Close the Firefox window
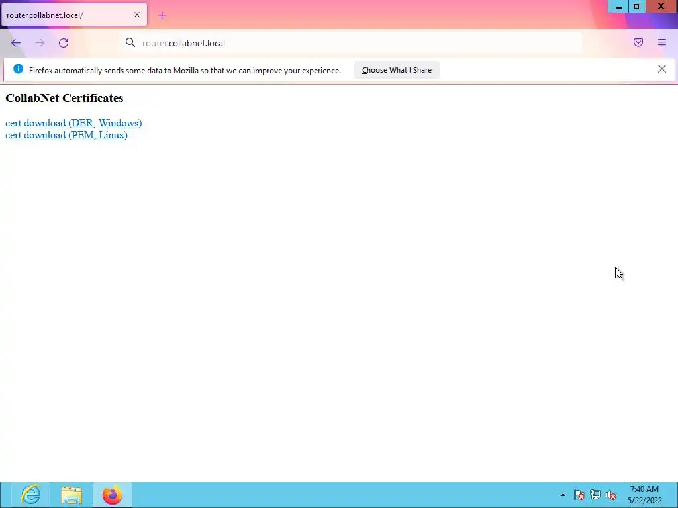Image resolution: width=678 pixels, height=508 pixels. coord(661,7)
